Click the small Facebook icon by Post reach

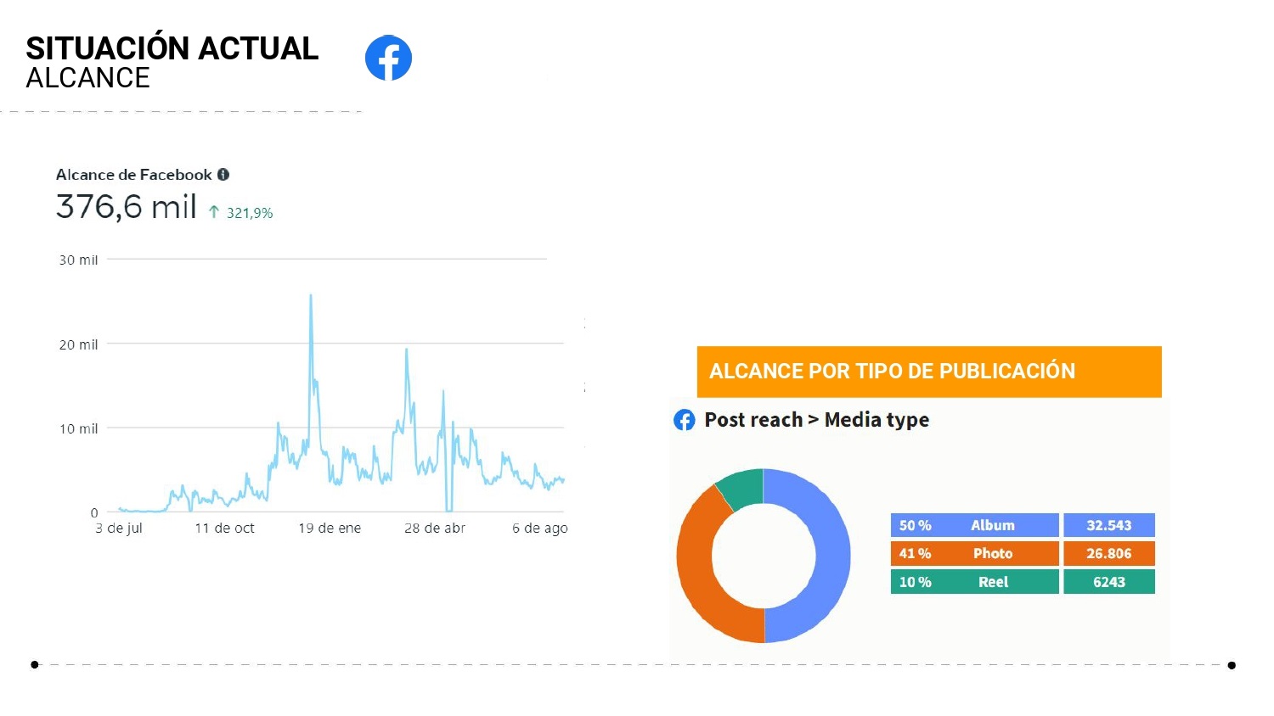685,420
